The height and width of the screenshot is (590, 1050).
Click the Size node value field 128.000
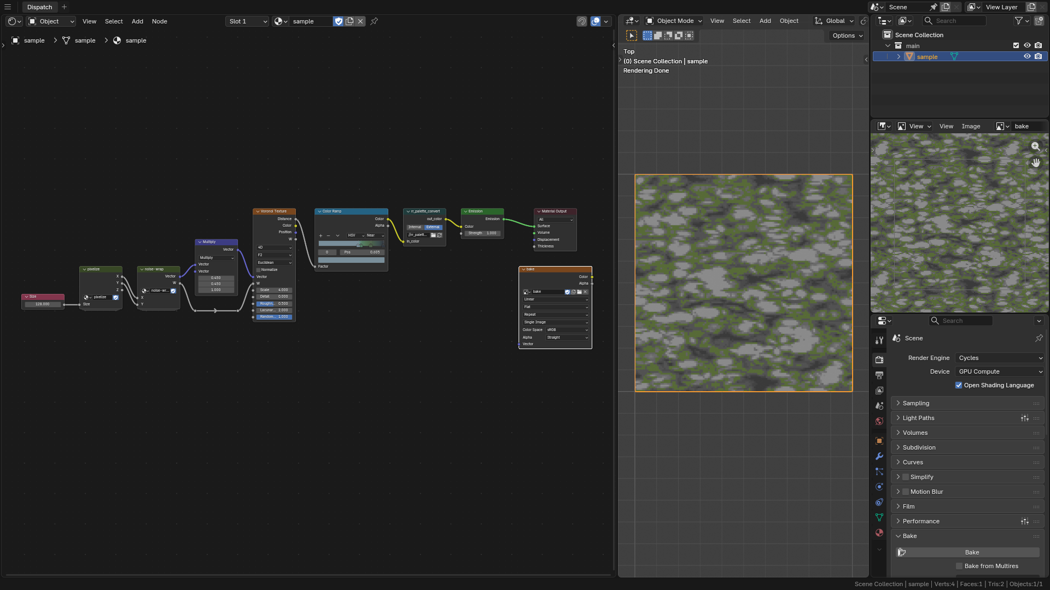43,304
